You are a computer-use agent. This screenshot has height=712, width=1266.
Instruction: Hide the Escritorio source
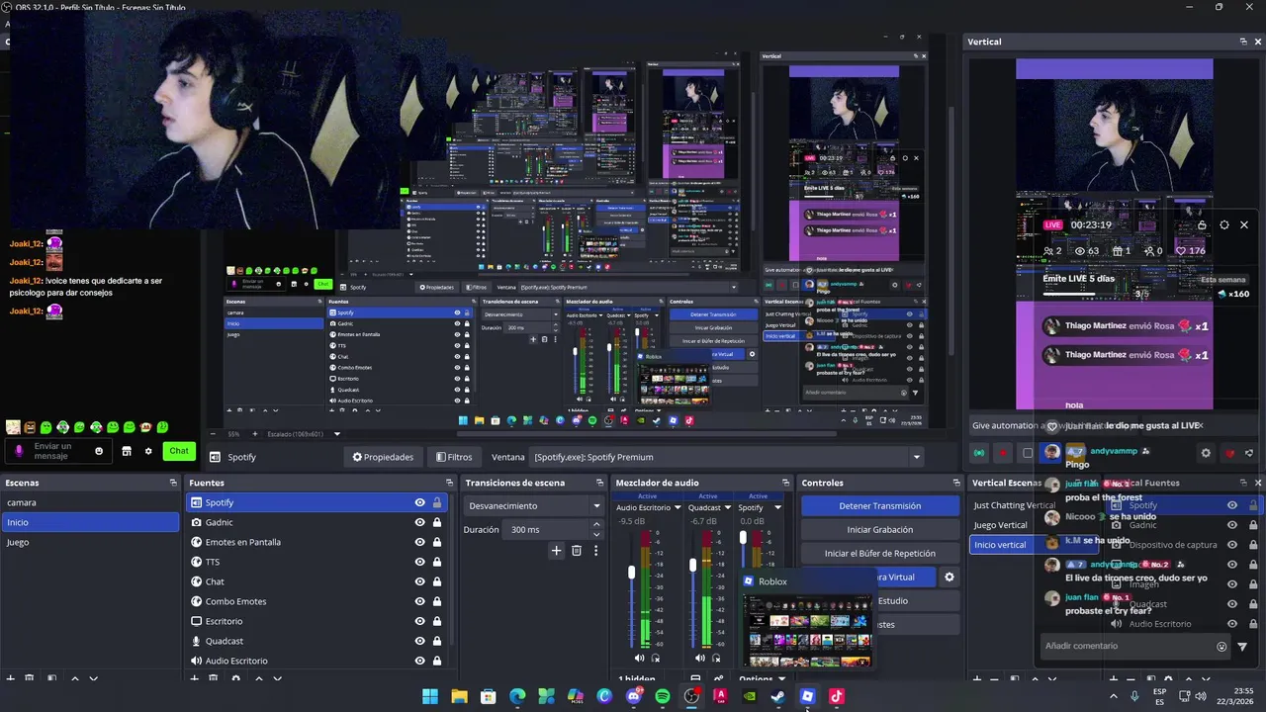(x=420, y=621)
